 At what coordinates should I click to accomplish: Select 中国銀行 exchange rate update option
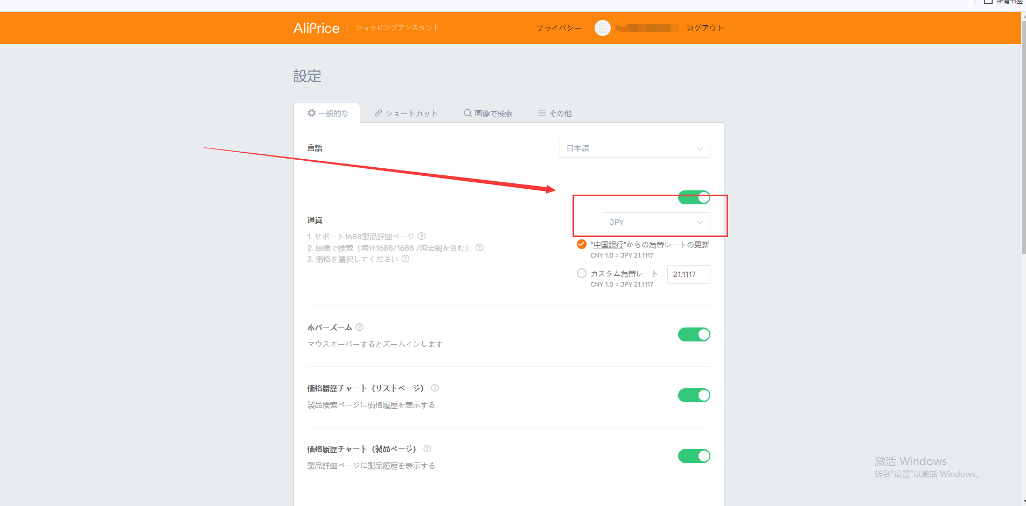pyautogui.click(x=582, y=244)
